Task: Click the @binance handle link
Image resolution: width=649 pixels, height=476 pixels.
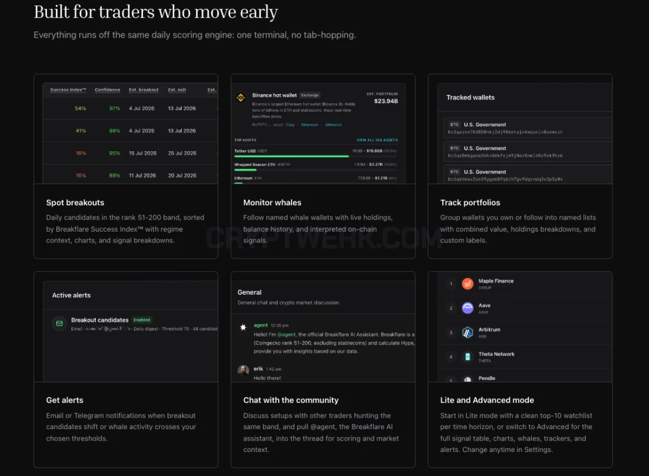Action: 333,124
